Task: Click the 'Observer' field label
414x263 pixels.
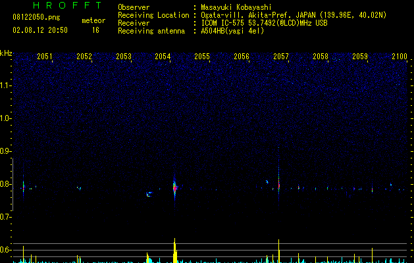Action: [x=134, y=7]
